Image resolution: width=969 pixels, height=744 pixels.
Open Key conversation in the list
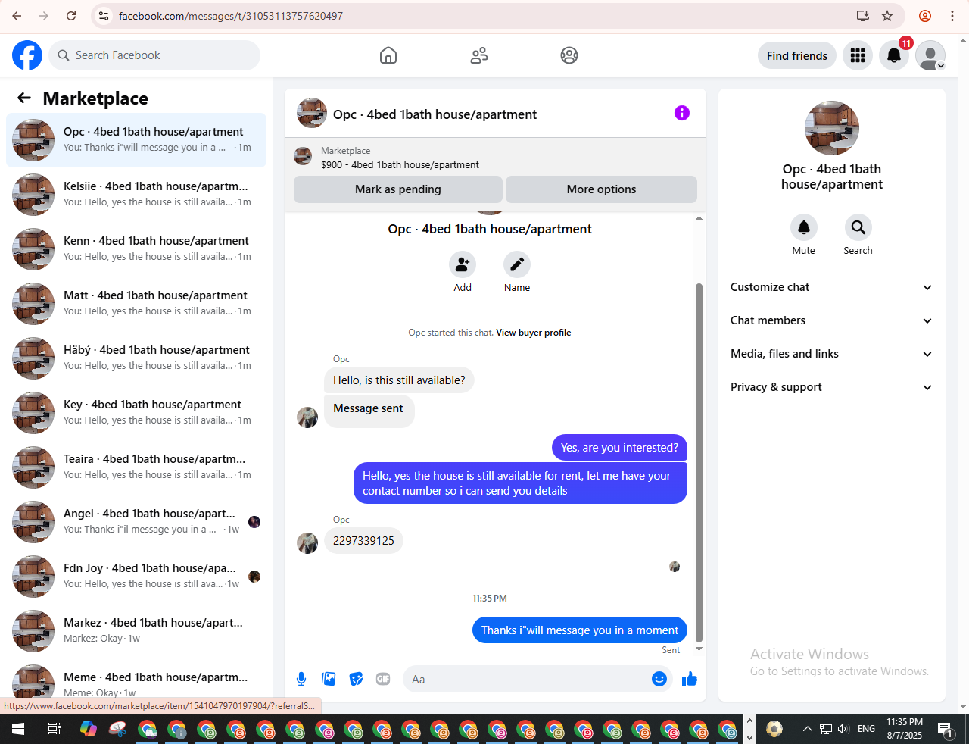(136, 412)
